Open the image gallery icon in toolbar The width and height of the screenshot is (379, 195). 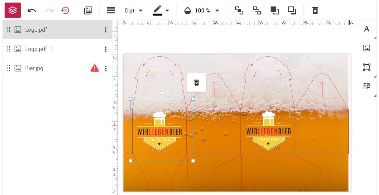88,10
